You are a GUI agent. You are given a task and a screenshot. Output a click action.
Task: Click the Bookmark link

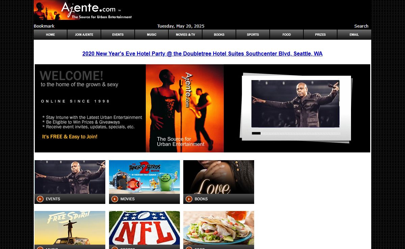click(x=44, y=26)
